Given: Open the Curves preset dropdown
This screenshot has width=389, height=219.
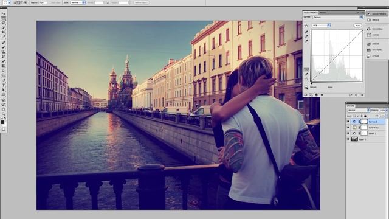Looking at the screenshot, I should (338, 17).
